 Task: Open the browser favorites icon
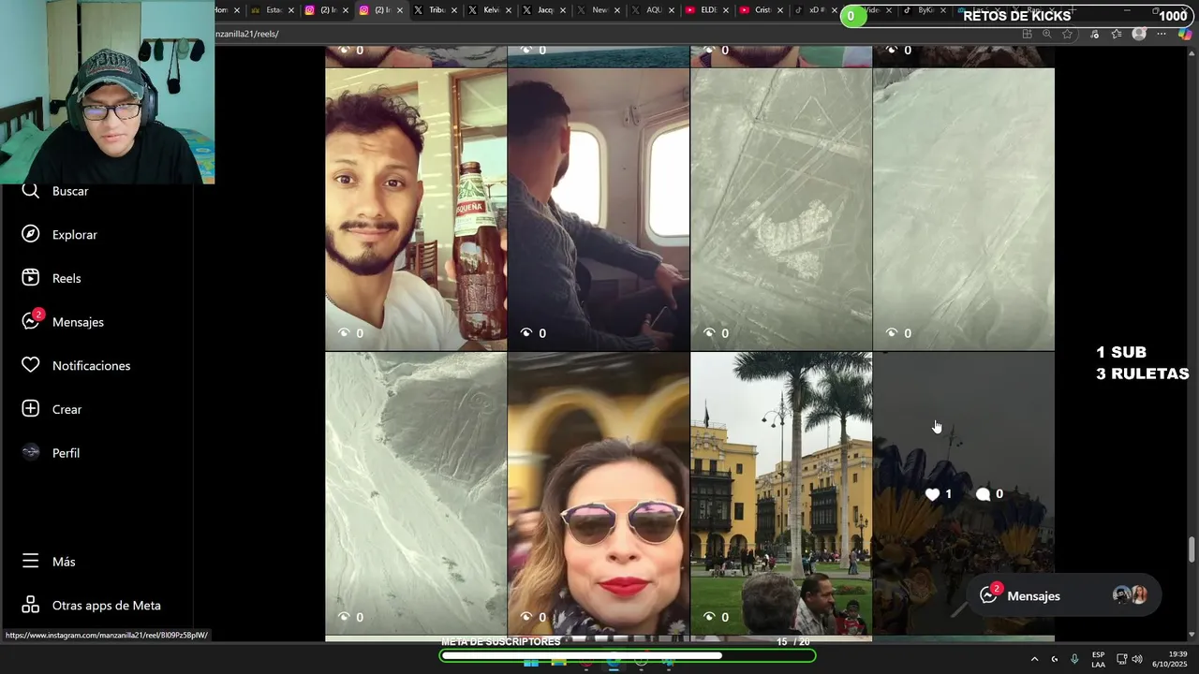[x=1117, y=34]
